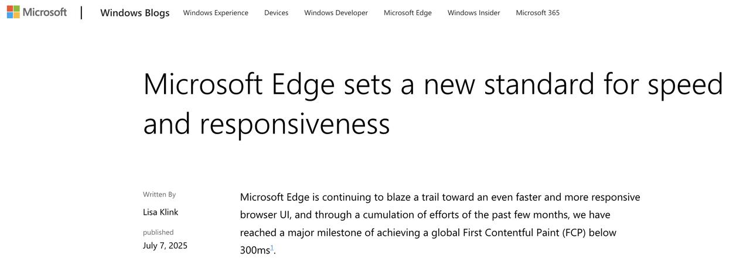Click 'First Contentful Paint (FCP)' in the paragraph
750x264 pixels.
[524, 232]
